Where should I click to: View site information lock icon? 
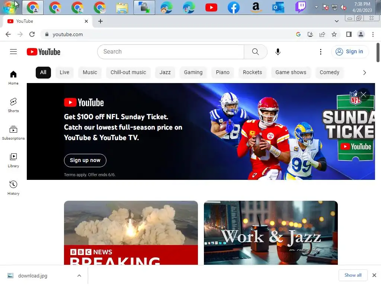(x=47, y=34)
